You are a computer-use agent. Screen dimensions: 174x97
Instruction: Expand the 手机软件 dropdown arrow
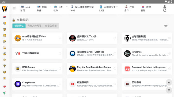[x=67, y=7]
